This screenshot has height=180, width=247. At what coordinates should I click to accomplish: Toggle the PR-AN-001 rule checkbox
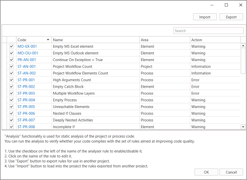(11, 60)
